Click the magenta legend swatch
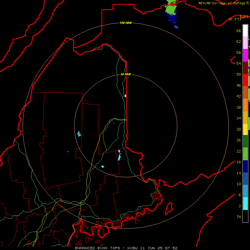The image size is (250, 250). click(x=245, y=55)
